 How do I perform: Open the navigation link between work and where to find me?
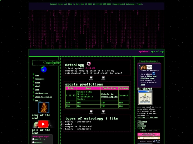[x=41, y=93]
